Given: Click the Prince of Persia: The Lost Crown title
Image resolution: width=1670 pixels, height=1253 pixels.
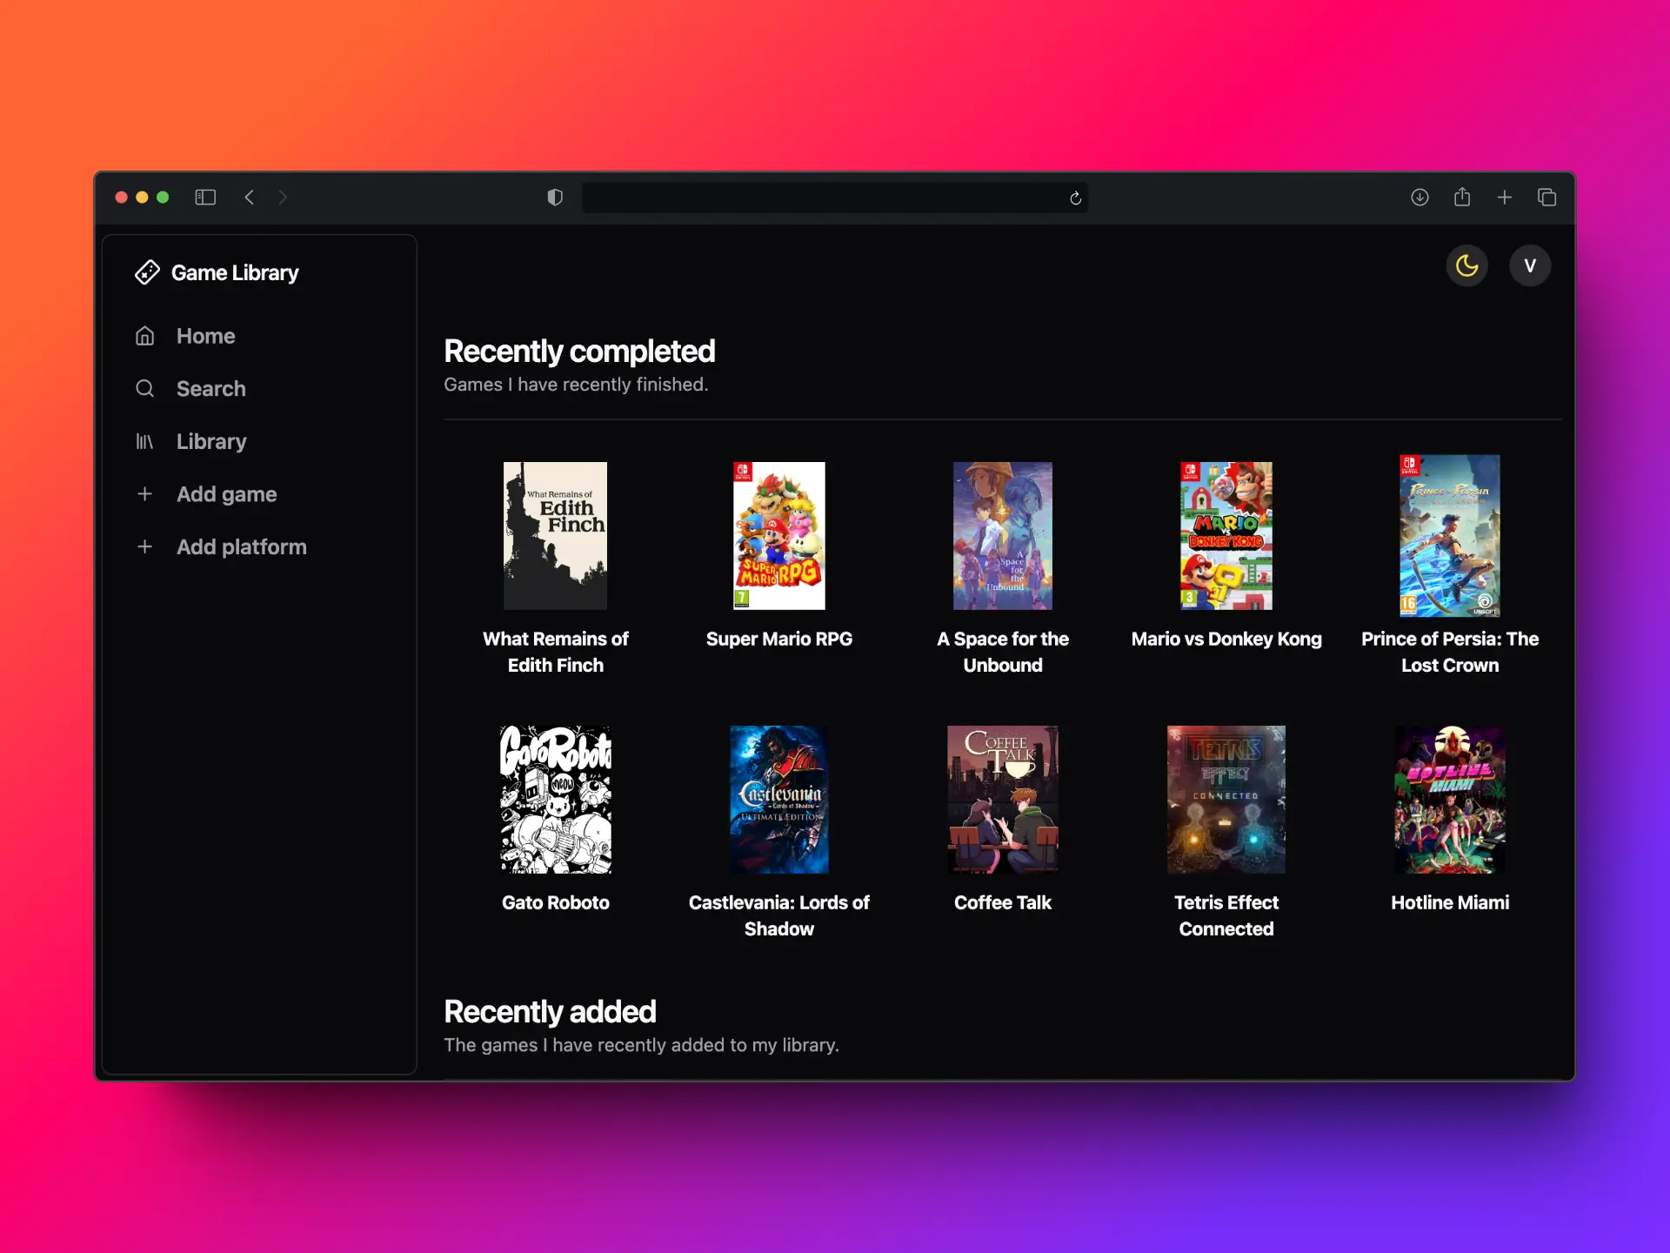Looking at the screenshot, I should [1450, 652].
